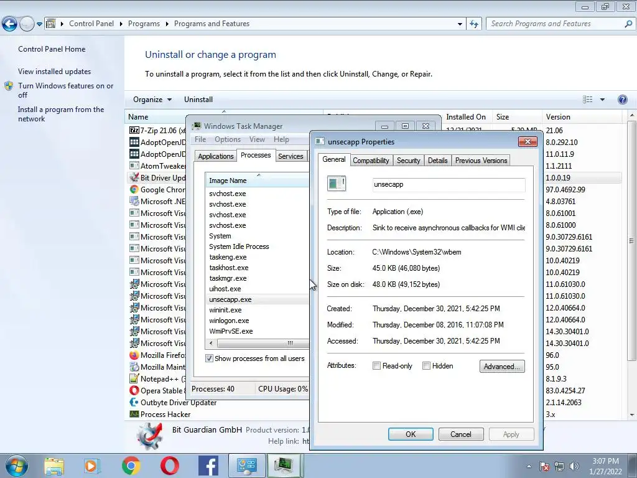637x478 pixels.
Task: Select the WmiPrvSE.exe process row
Action: click(258, 331)
